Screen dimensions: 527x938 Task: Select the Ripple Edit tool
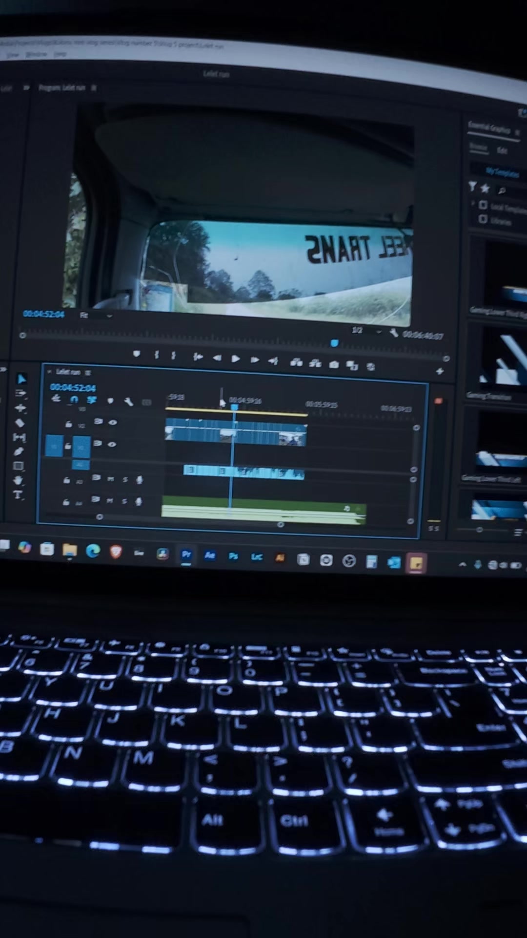pos(20,408)
